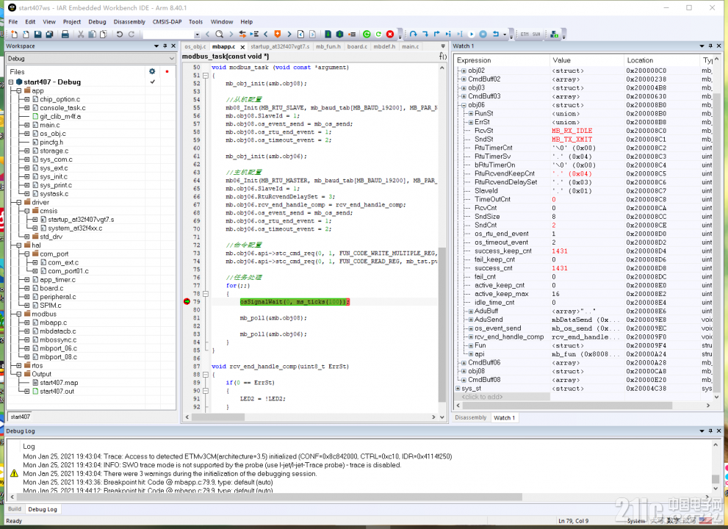Save all open files
This screenshot has width=728, height=529.
pyautogui.click(x=49, y=35)
